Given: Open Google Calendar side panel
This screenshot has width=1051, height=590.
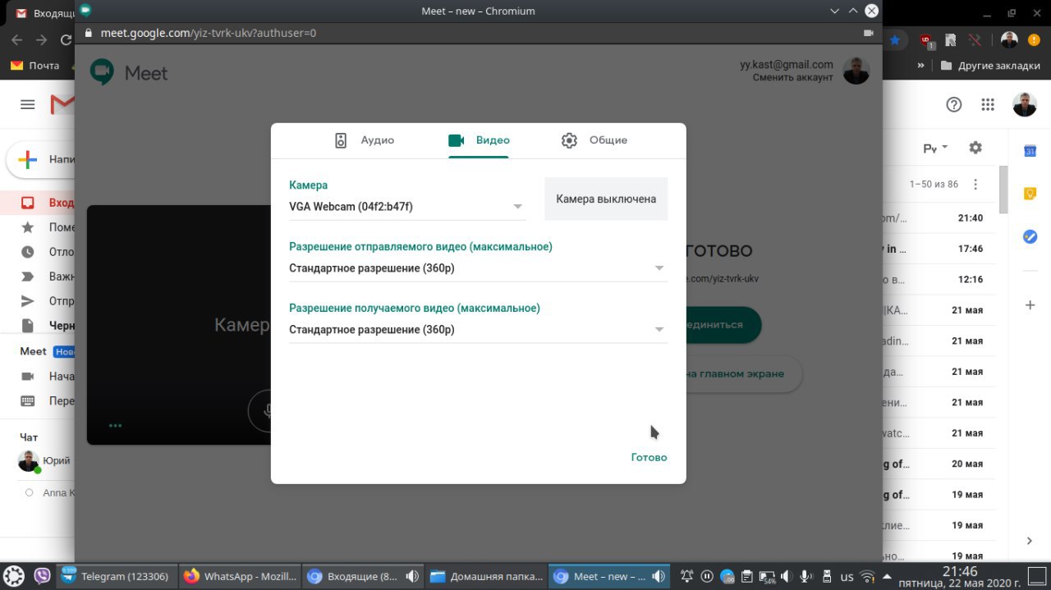Looking at the screenshot, I should click(1030, 150).
